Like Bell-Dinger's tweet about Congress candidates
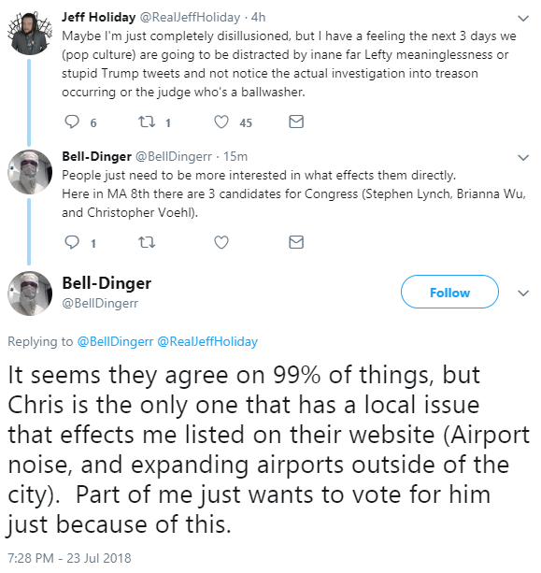Image resolution: width=541 pixels, height=573 pixels. coord(221,242)
